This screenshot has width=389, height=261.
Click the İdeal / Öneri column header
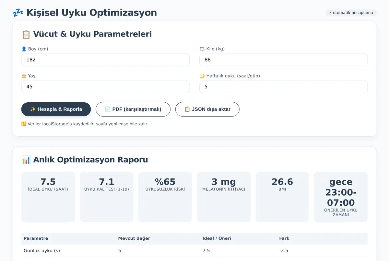tap(217, 238)
